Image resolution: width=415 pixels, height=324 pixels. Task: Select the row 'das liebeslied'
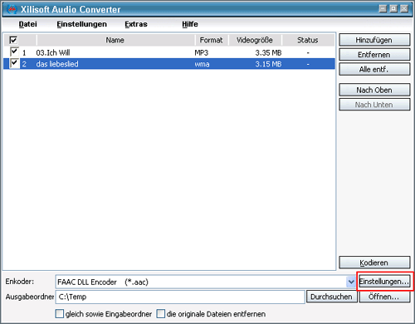pos(169,64)
